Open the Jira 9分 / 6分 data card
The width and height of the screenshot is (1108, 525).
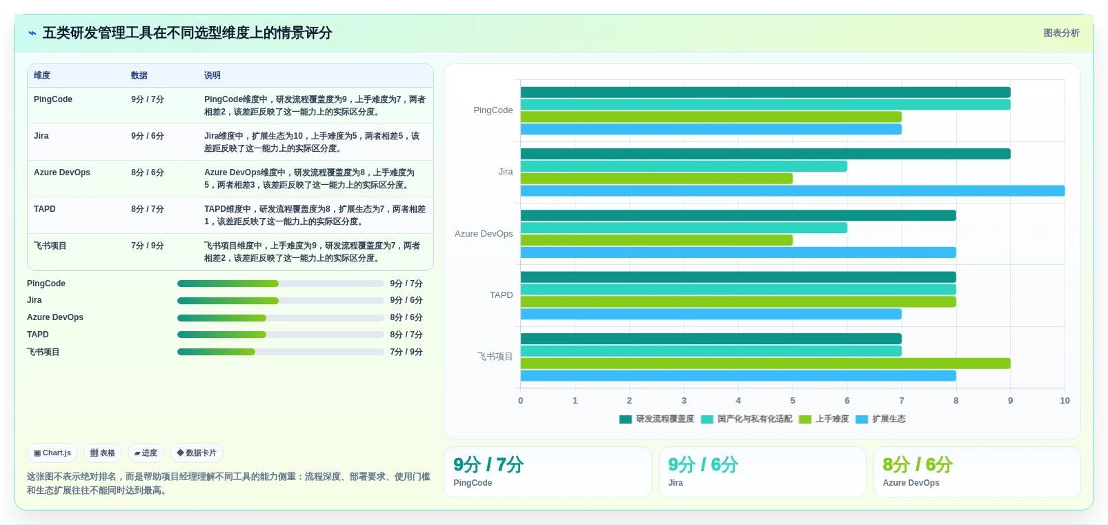[762, 472]
